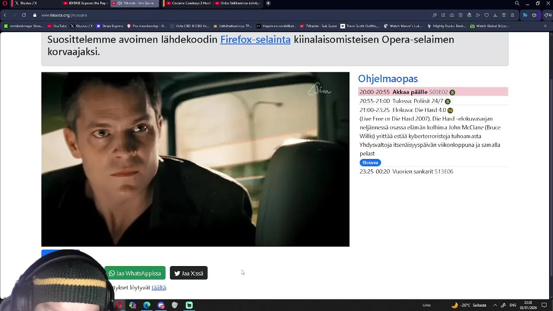This screenshot has height=311, width=553.
Task: Open the Etusivu / X bookmark
Action: (x=81, y=26)
